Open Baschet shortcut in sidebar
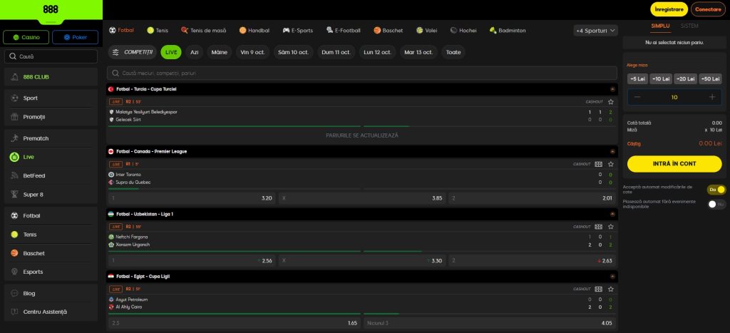The height and width of the screenshot is (333, 730). [x=51, y=253]
